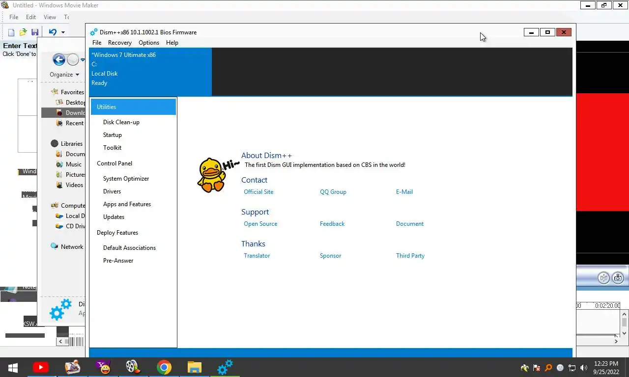
Task: Open the Options menu in Dism++
Action: pyautogui.click(x=149, y=43)
